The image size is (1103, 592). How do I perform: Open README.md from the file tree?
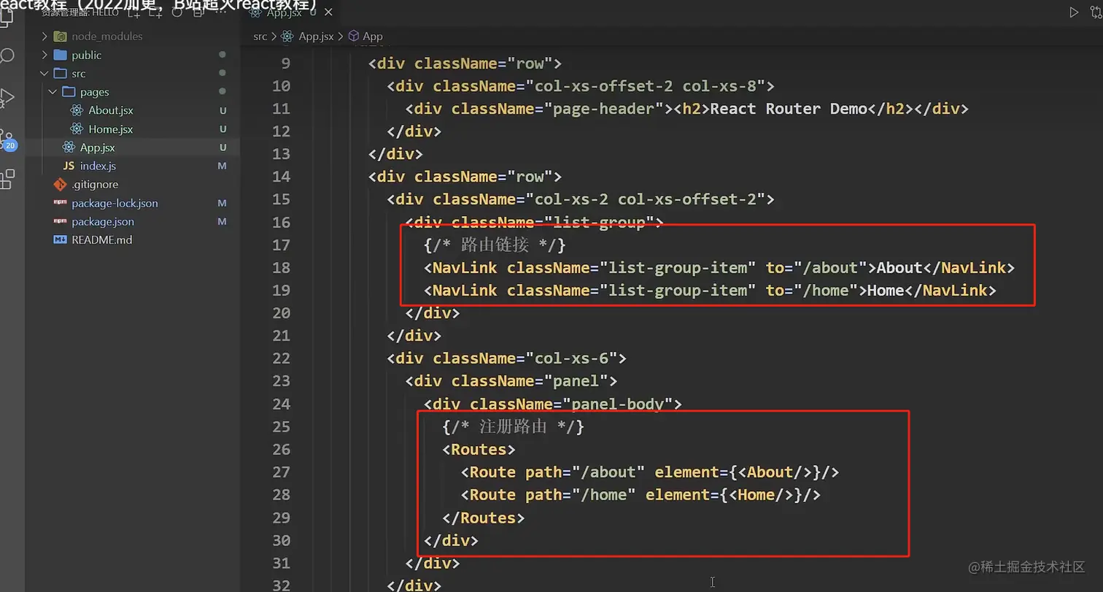click(102, 239)
